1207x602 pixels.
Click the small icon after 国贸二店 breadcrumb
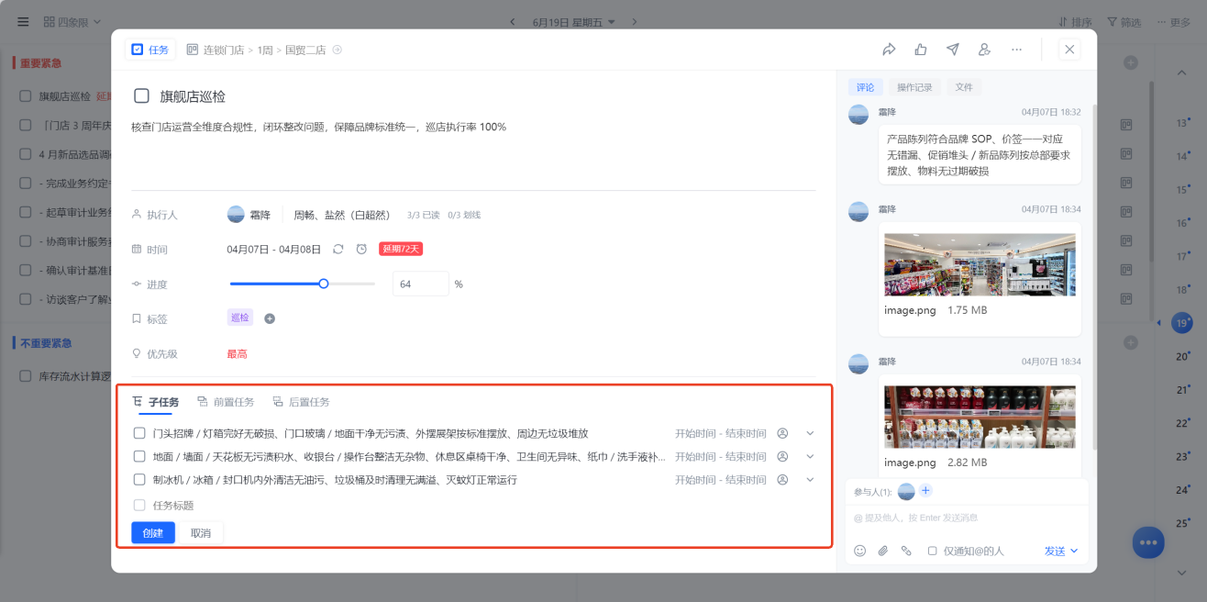[x=337, y=50]
